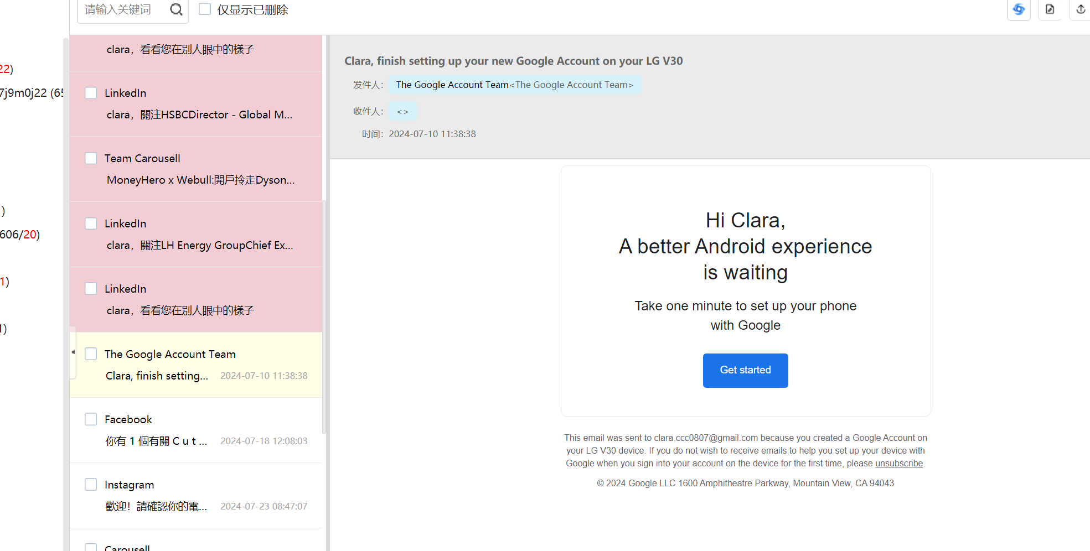This screenshot has height=551, width=1090.
Task: Select the Instagram sender name
Action: pyautogui.click(x=130, y=485)
